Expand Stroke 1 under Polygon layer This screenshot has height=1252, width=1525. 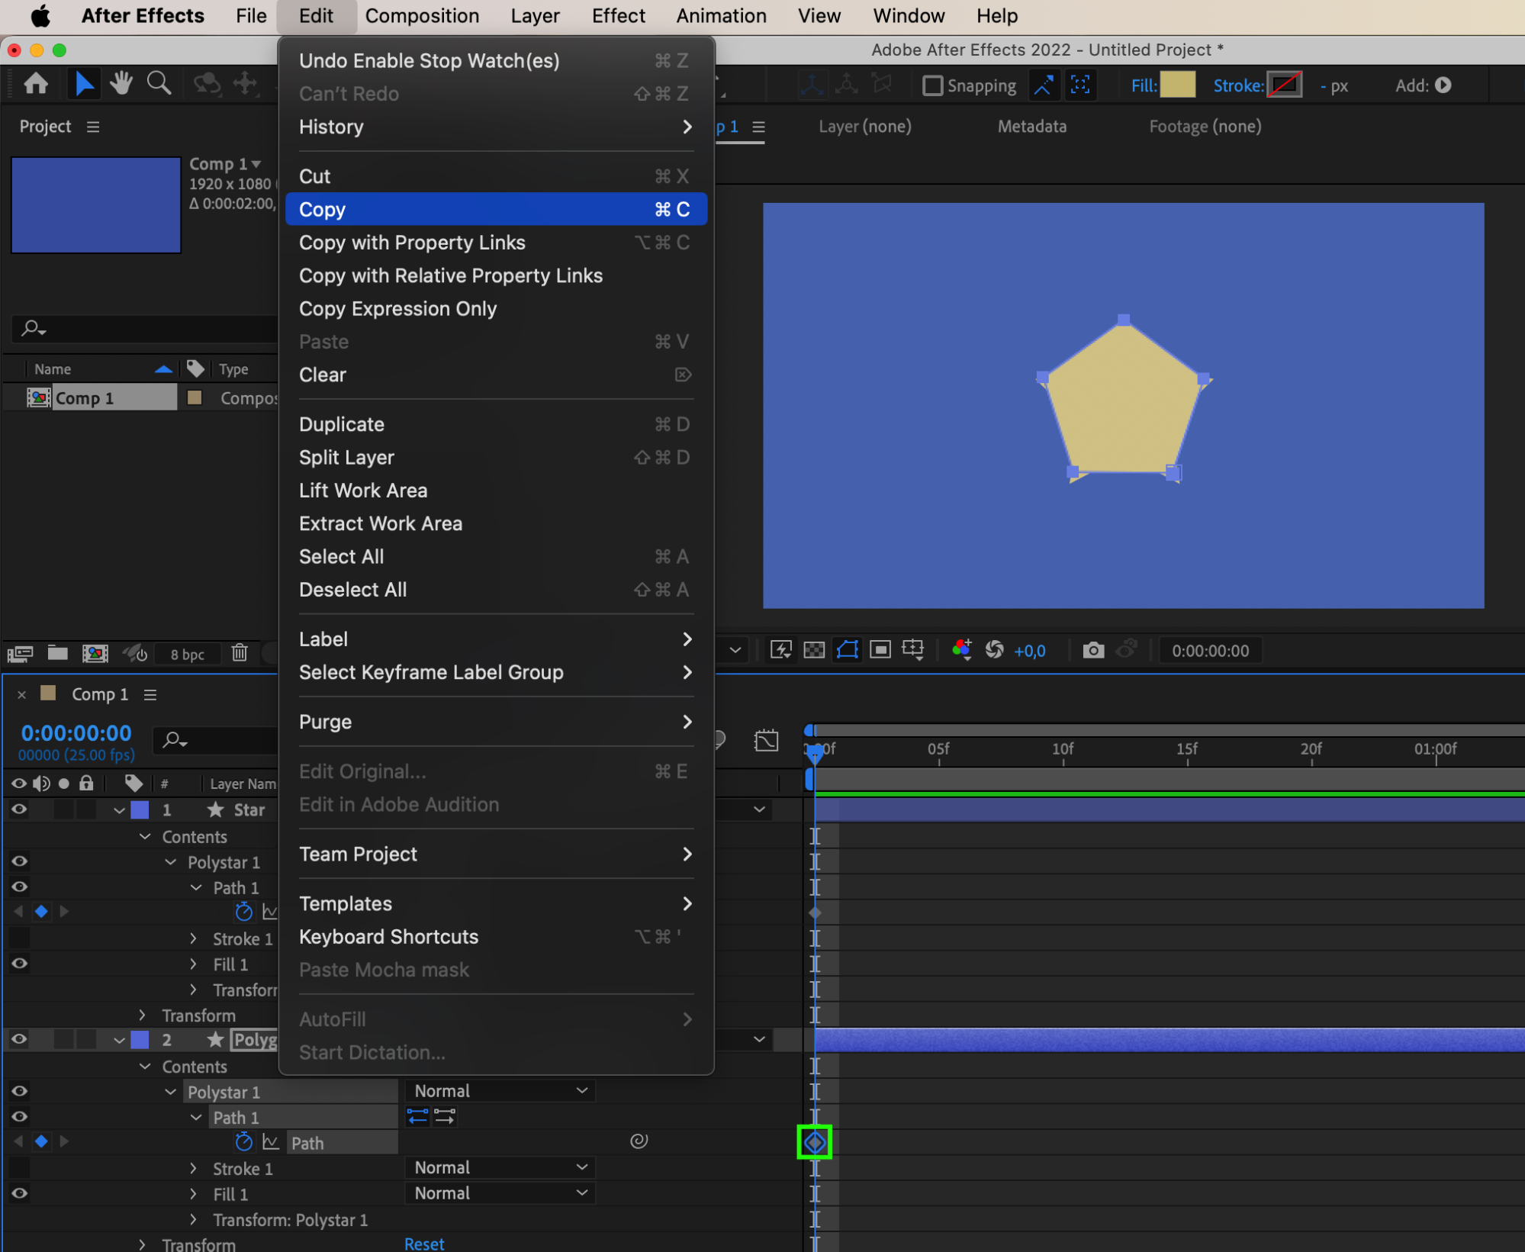click(193, 1168)
